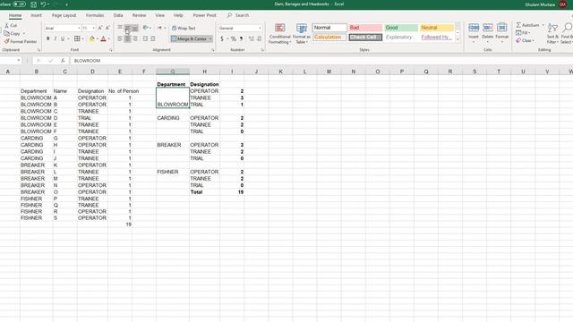This screenshot has width=573, height=322.
Task: Toggle the AutoSave switch
Action: click(20, 4)
